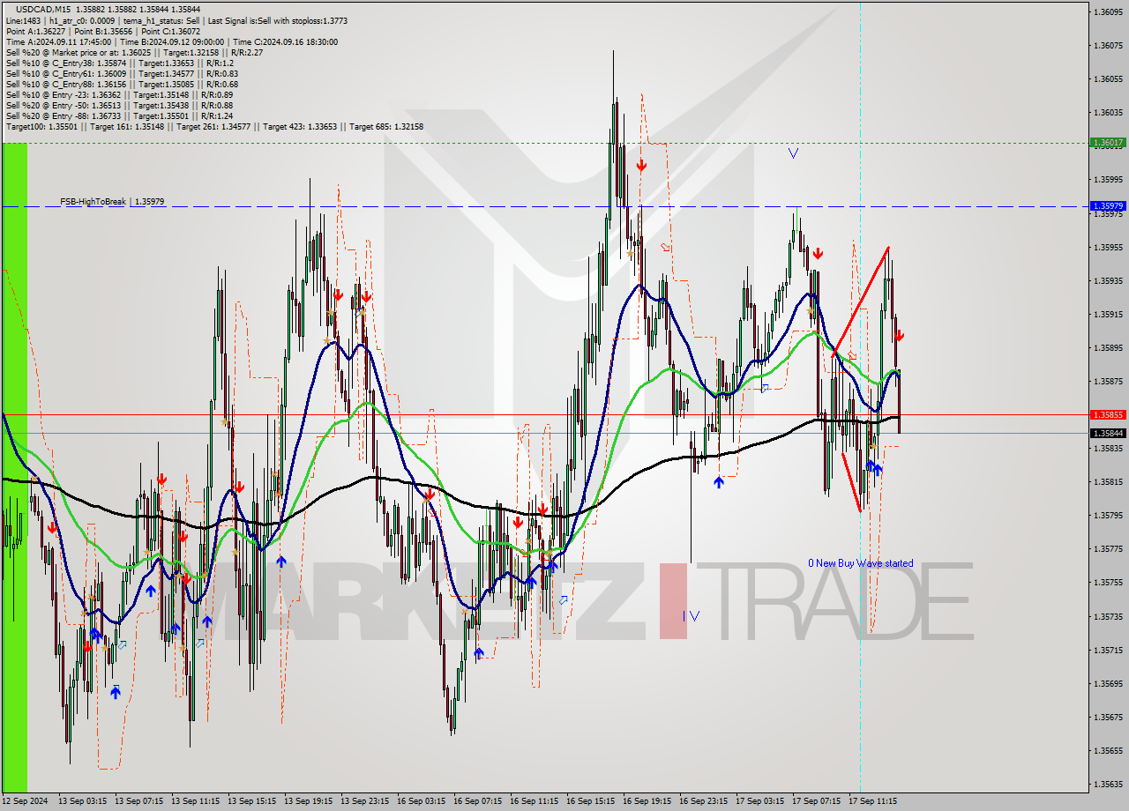1129x811 pixels.
Task: Click the 'Sell %10 @ Entry -23' line
Action: [x=119, y=94]
